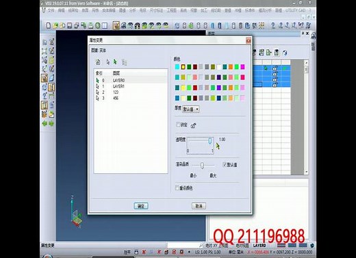Close the attribute change dialog
356x258 pixels.
249,40
